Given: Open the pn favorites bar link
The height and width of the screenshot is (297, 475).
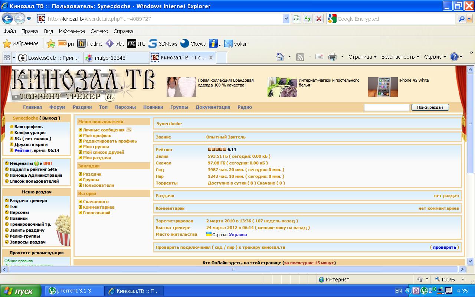Looking at the screenshot, I should (66, 44).
